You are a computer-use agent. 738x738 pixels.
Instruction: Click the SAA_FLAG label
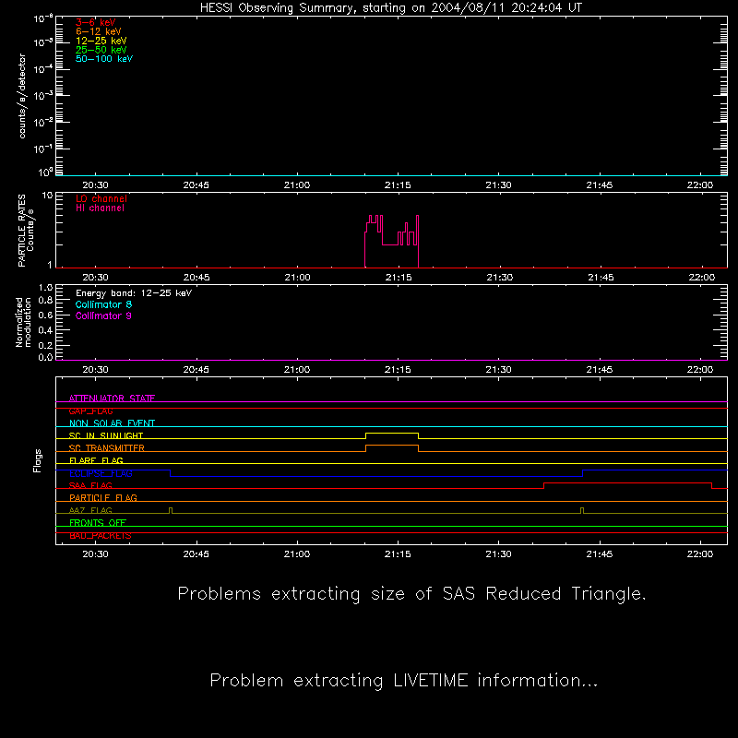[90, 485]
